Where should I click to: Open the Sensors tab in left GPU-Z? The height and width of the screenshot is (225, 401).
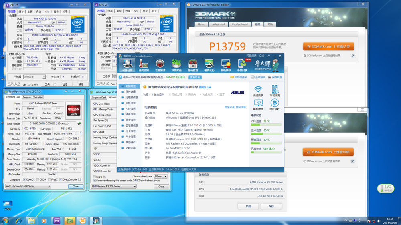coord(27,97)
